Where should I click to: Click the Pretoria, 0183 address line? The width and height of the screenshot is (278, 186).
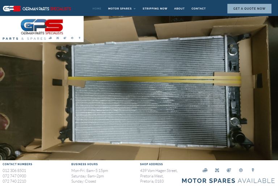click(x=152, y=181)
